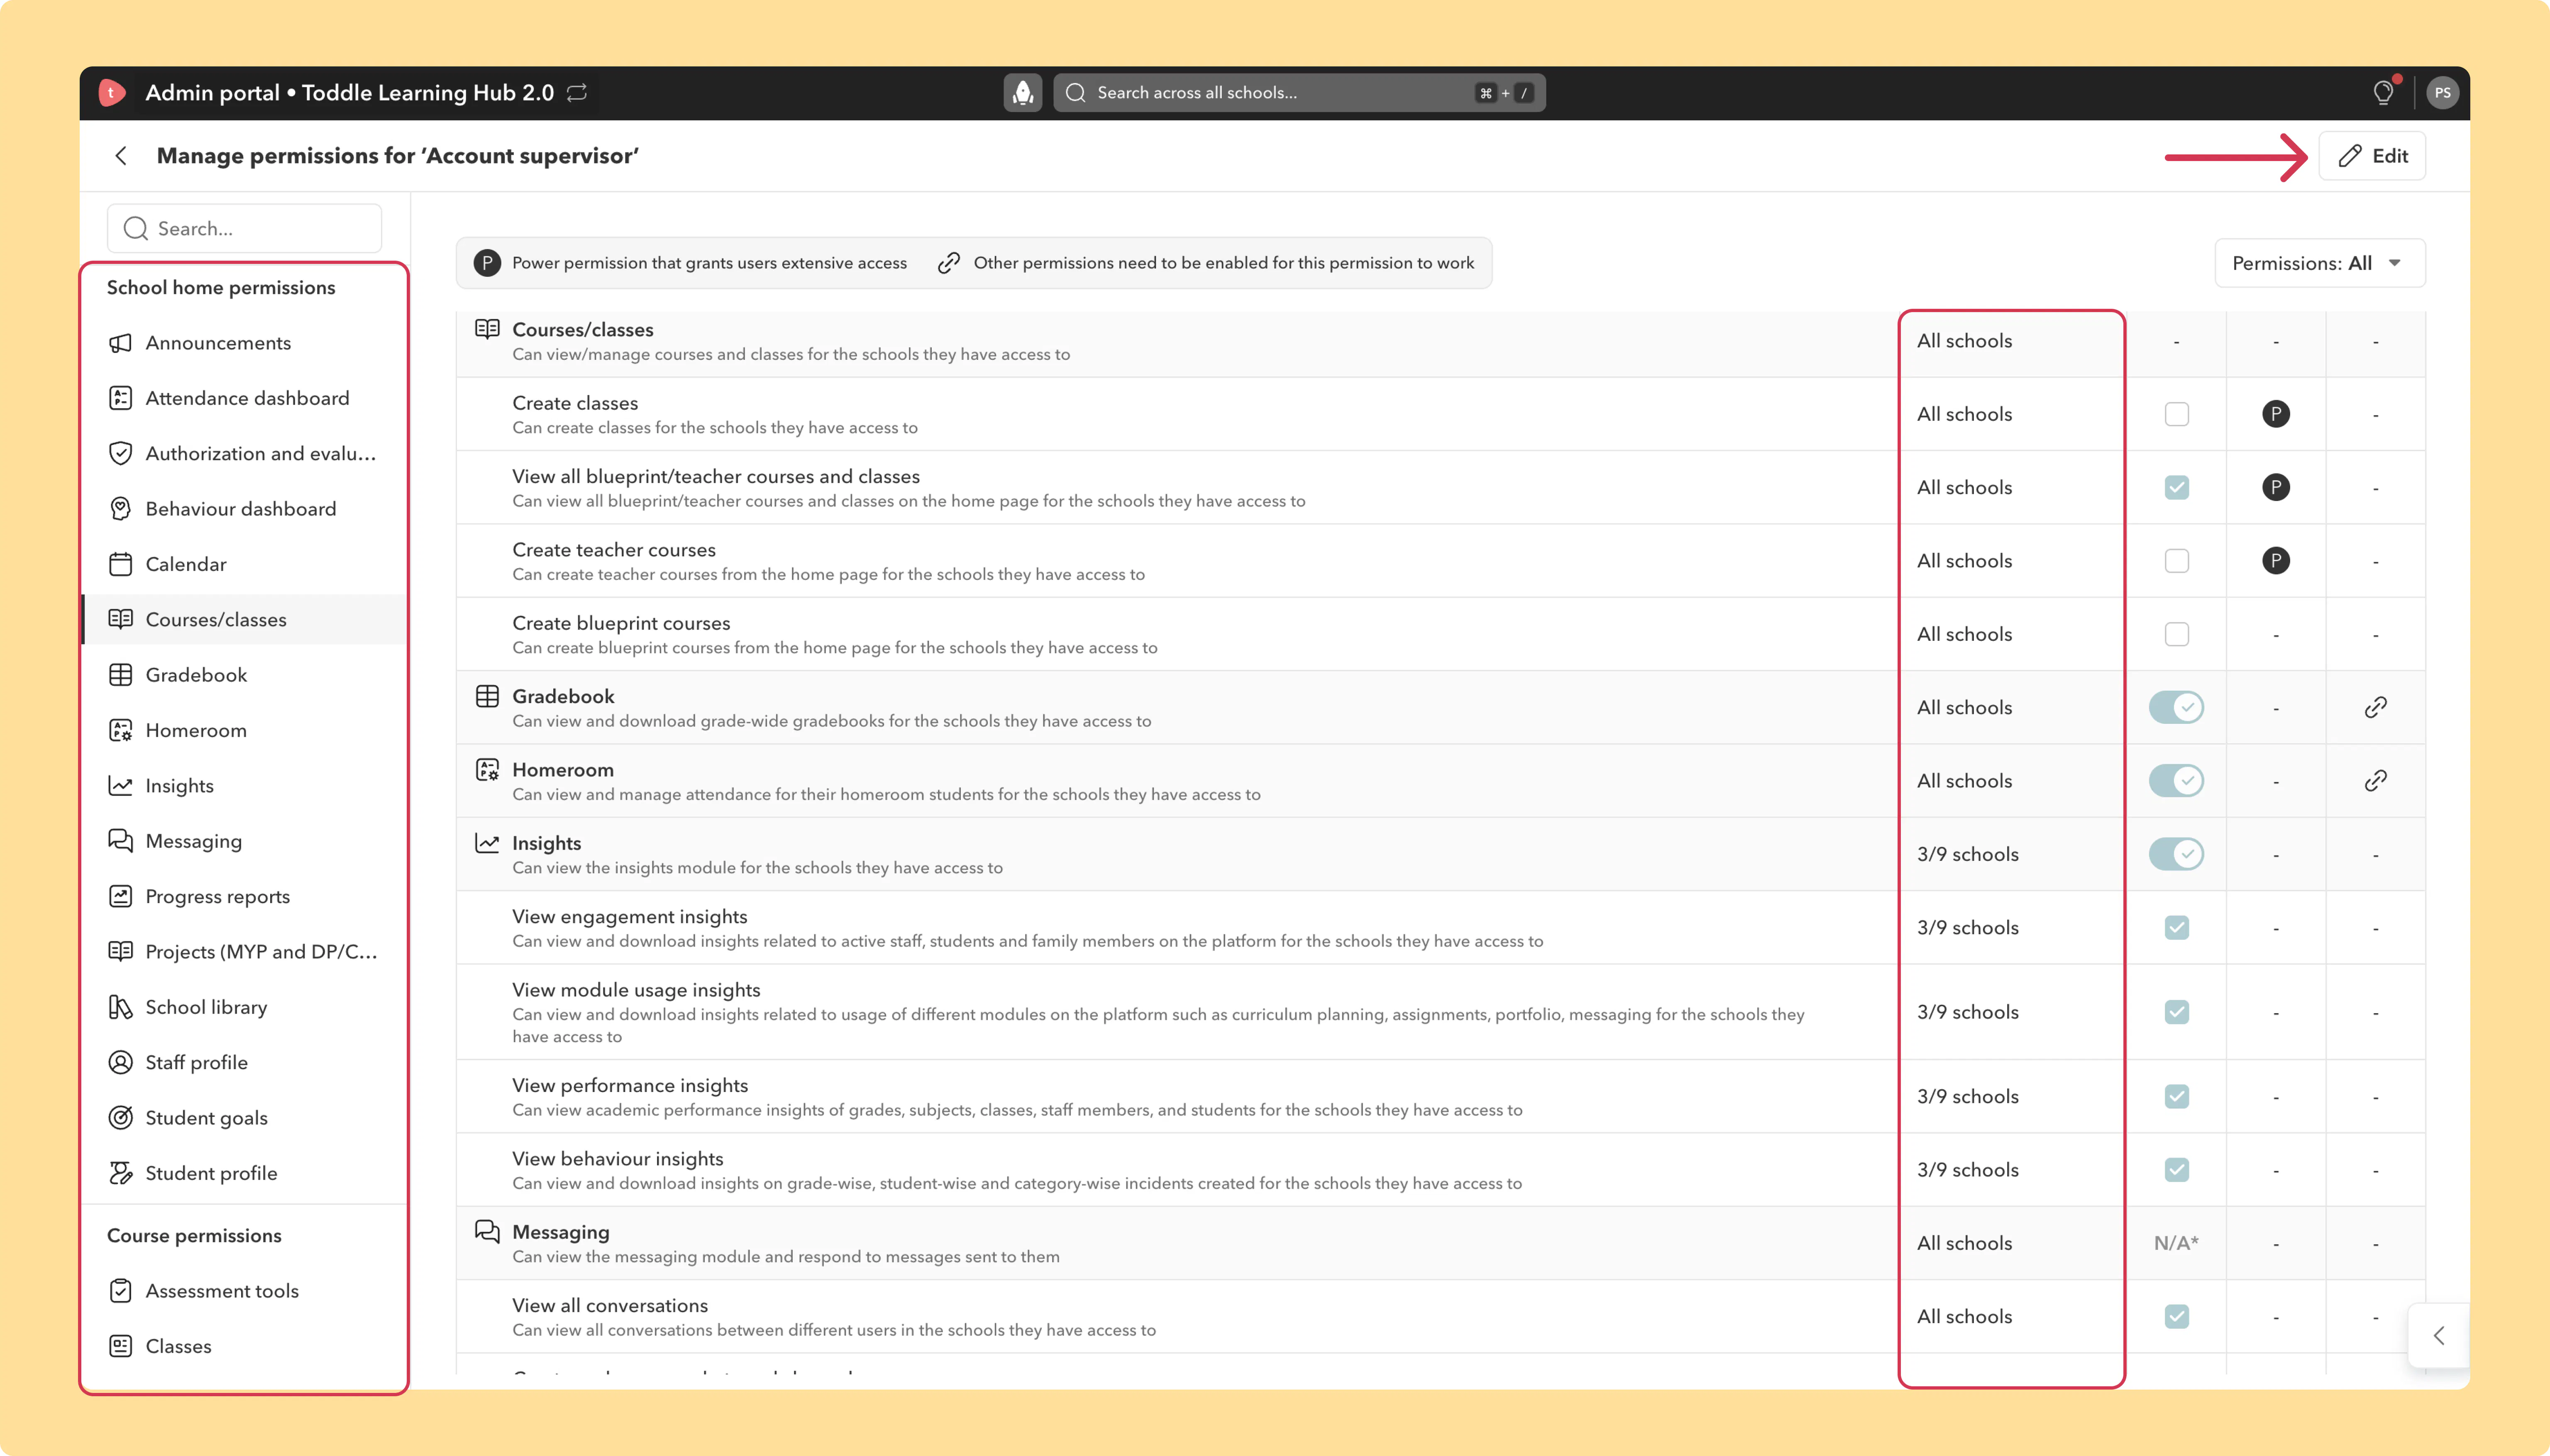Click the N/A* value in the Messaging row
The width and height of the screenshot is (2550, 1456).
point(2176,1244)
